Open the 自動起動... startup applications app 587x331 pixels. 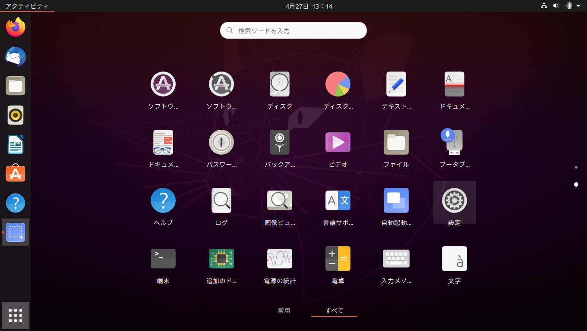coord(396,200)
